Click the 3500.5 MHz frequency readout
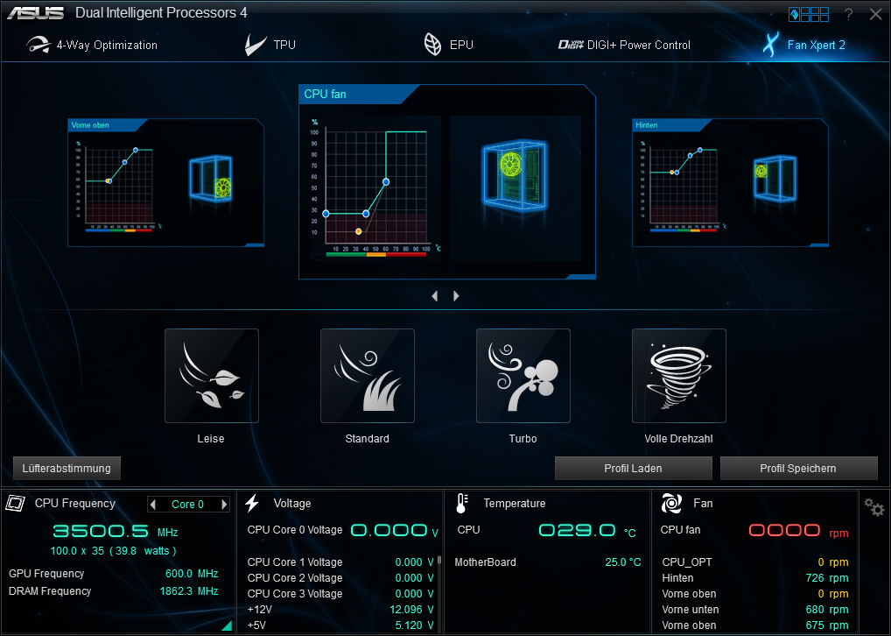891x636 pixels. (116, 532)
